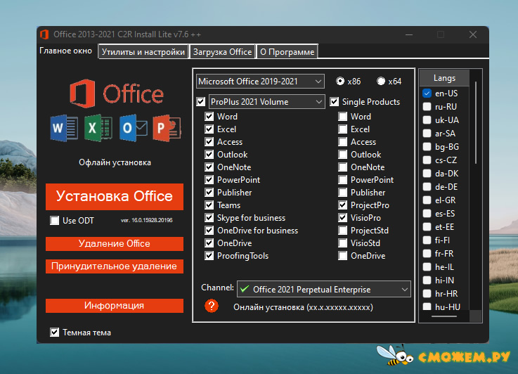Screen dimensions: 518x374
Task: Check Word under Single Products
Action: pyautogui.click(x=342, y=116)
